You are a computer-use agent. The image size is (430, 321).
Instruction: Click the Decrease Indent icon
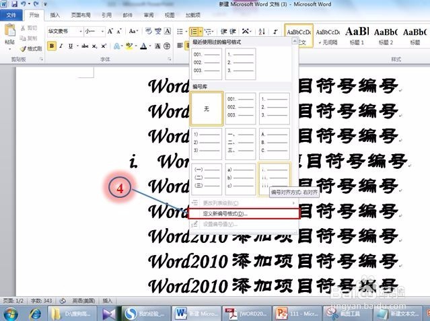(x=224, y=32)
